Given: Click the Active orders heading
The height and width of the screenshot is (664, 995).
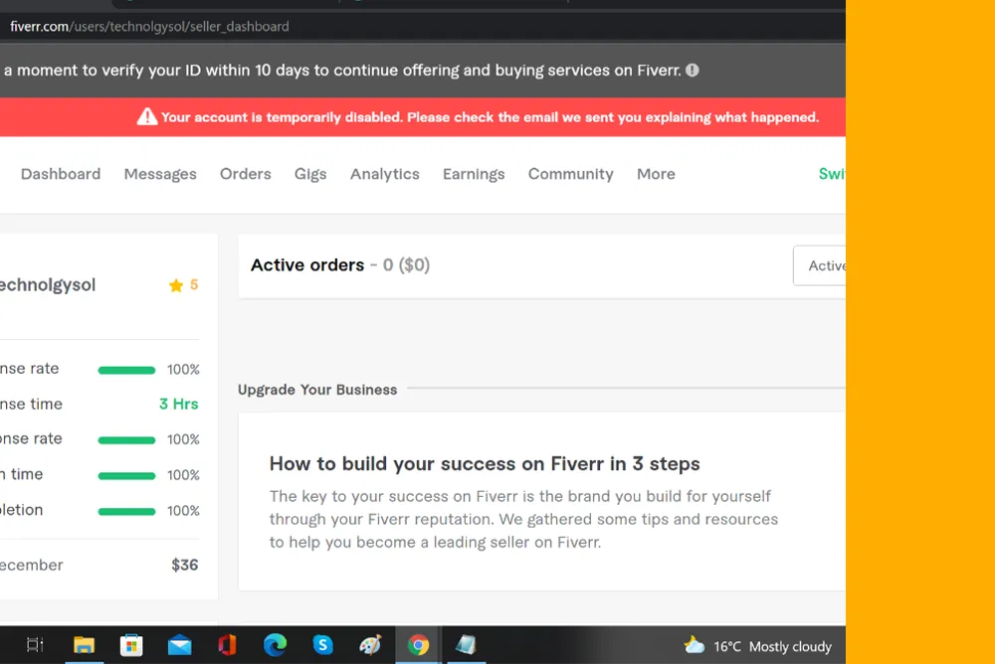Looking at the screenshot, I should [x=307, y=265].
